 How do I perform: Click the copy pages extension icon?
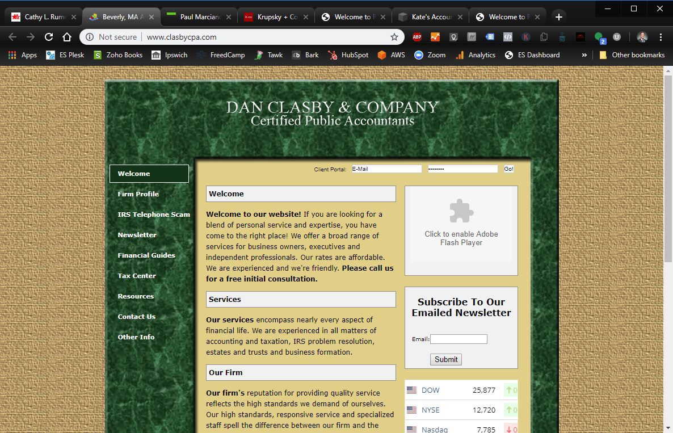click(544, 37)
